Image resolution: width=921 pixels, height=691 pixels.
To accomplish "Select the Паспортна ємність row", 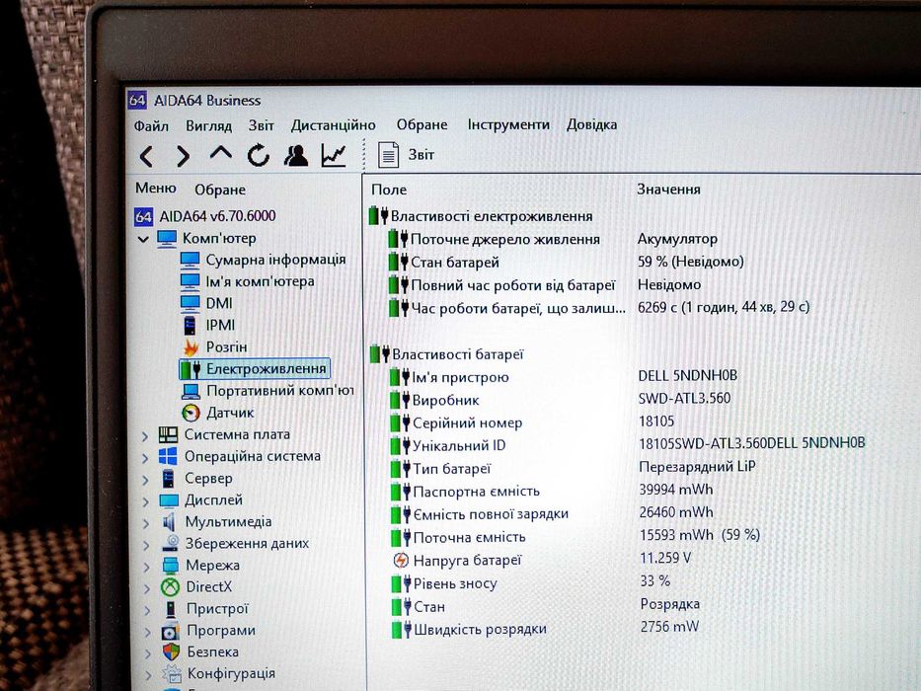I will (x=552, y=492).
